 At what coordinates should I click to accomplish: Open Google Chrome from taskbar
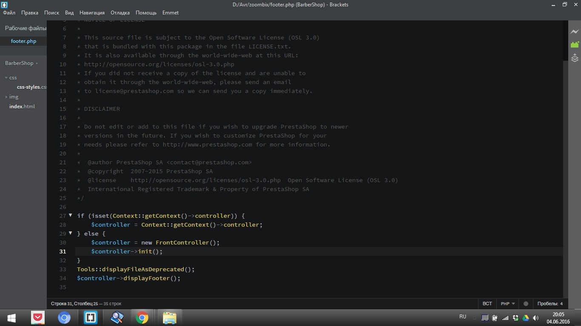coord(142,318)
